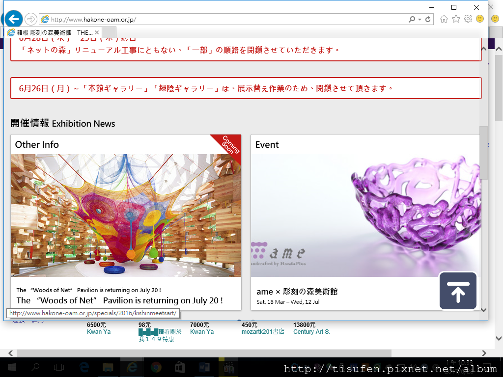Click the Event card heading
This screenshot has height=377, width=503.
point(267,145)
